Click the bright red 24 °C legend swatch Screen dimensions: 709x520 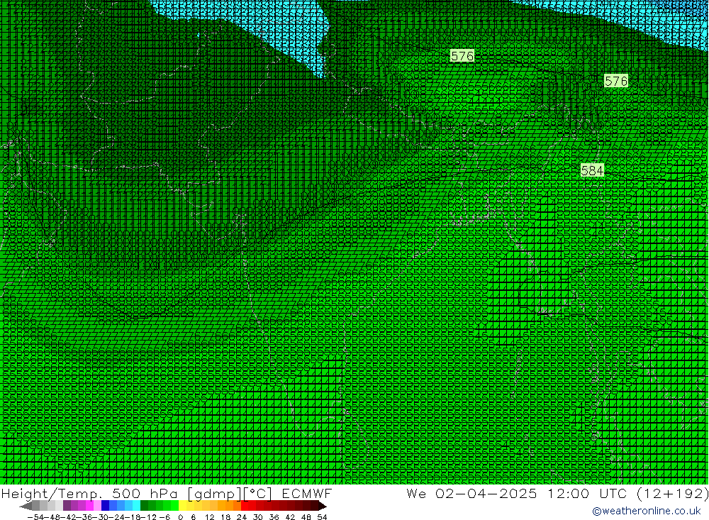pos(245,506)
